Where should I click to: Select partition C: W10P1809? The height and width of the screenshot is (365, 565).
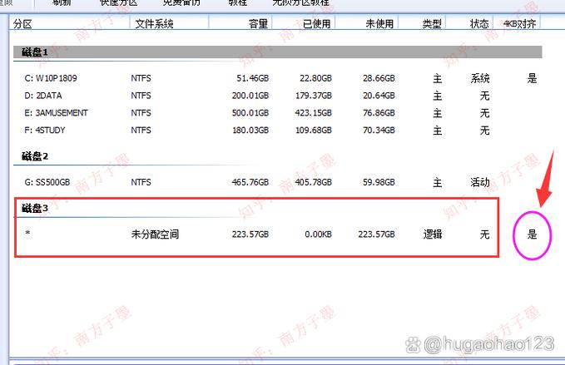pyautogui.click(x=51, y=78)
